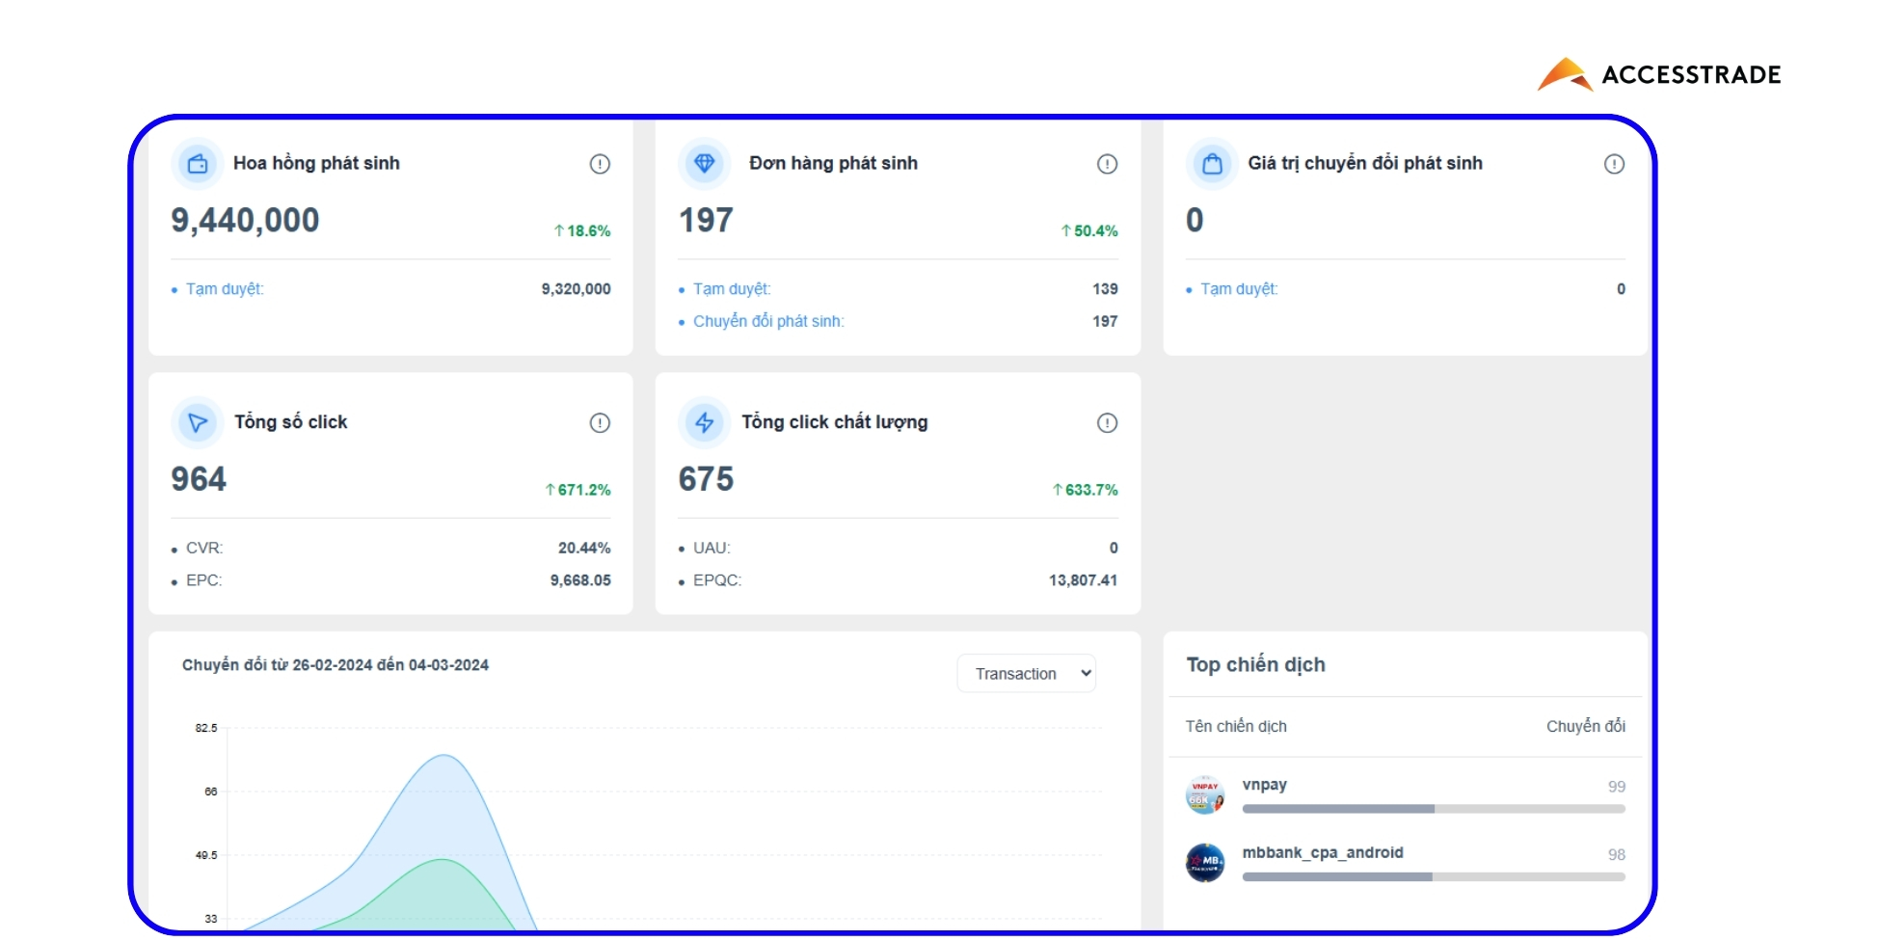Click the 49.5 y-axis label
1880x940 pixels.
coord(206,855)
